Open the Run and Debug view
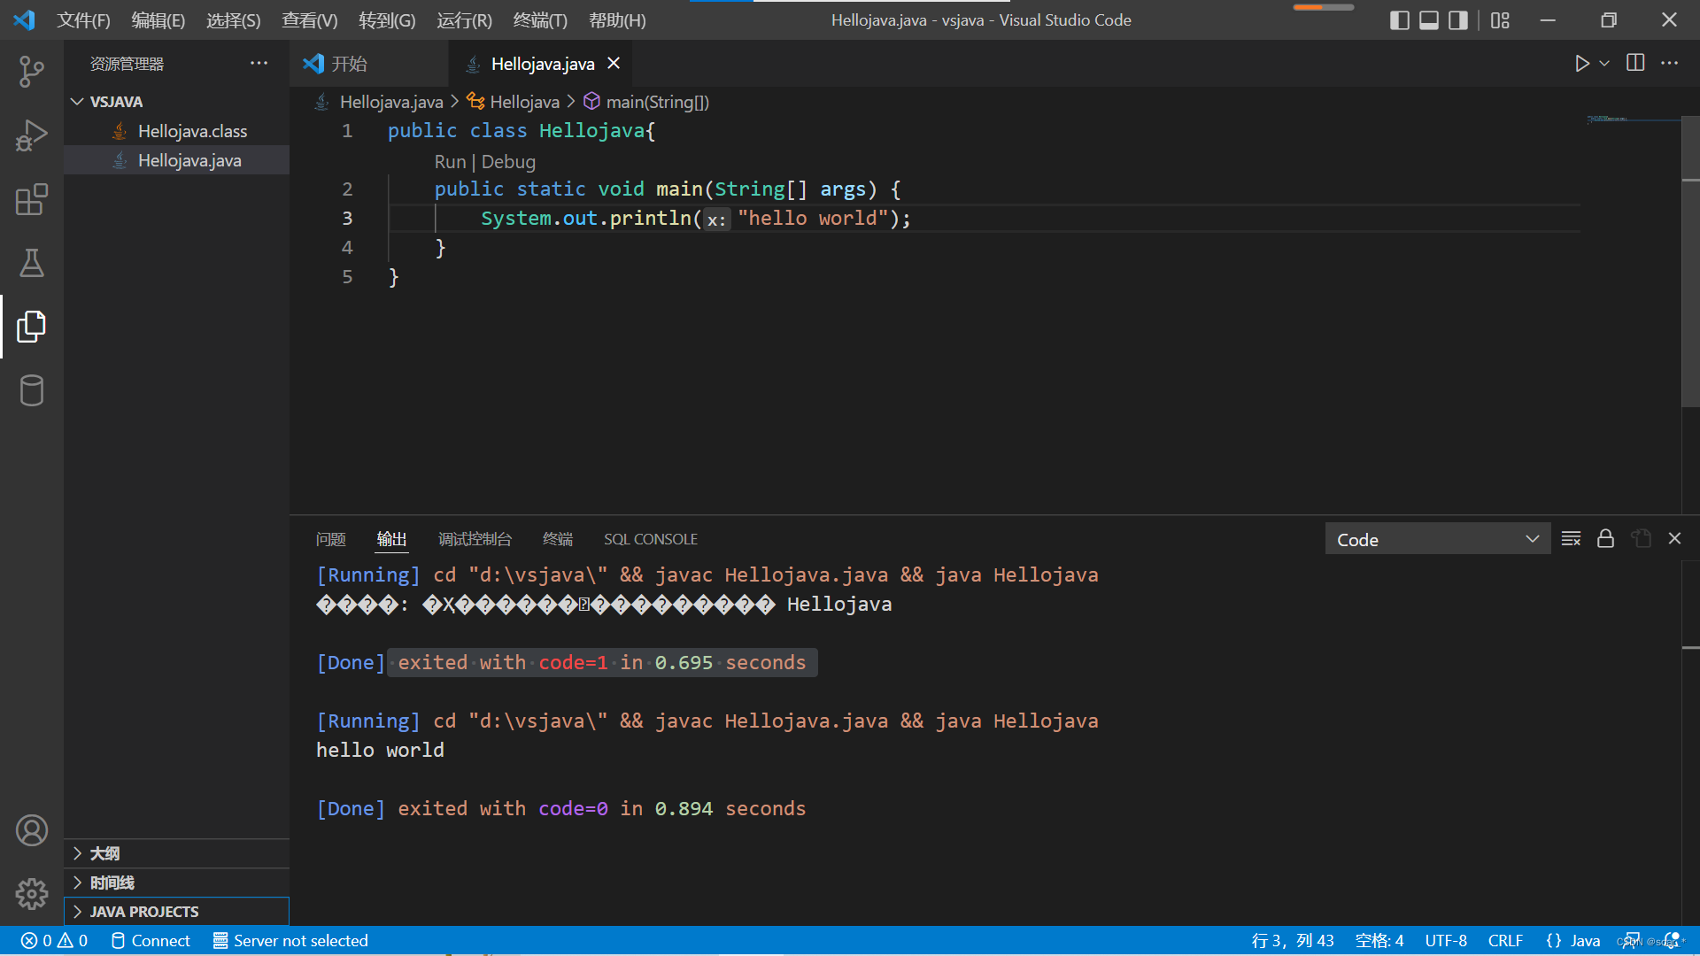This screenshot has height=956, width=1700. [31, 135]
